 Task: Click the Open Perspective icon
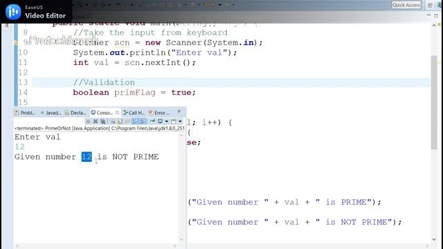pyautogui.click(x=430, y=5)
